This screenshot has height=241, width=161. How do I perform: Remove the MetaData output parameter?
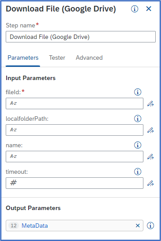coord(138,226)
